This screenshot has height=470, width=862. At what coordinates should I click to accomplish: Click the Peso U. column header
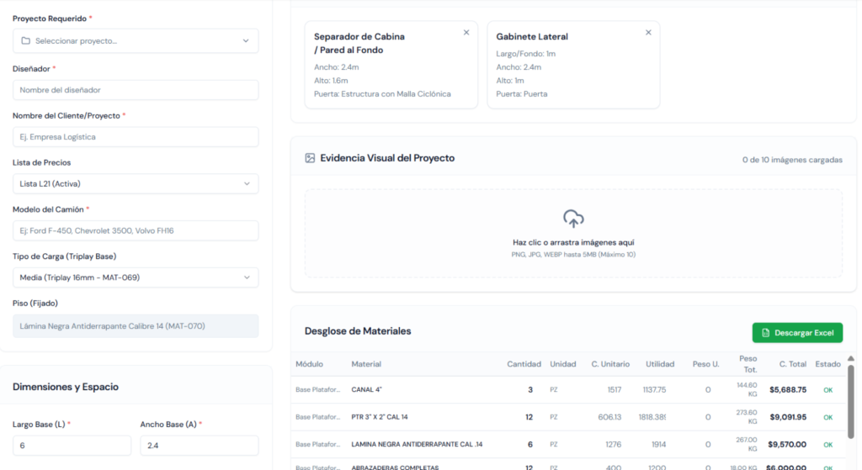pyautogui.click(x=706, y=364)
